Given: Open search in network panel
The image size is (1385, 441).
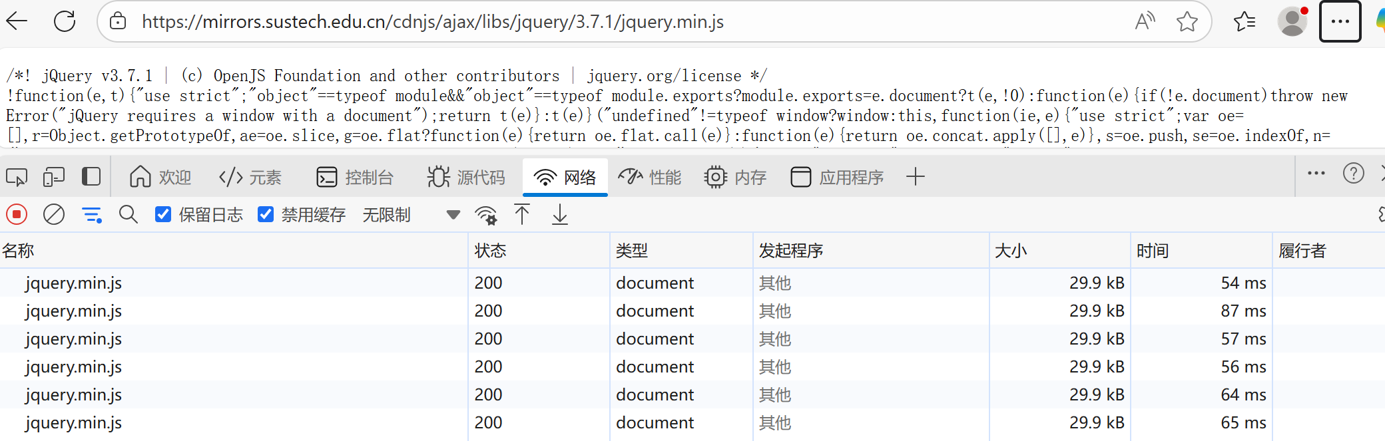Looking at the screenshot, I should pos(128,214).
